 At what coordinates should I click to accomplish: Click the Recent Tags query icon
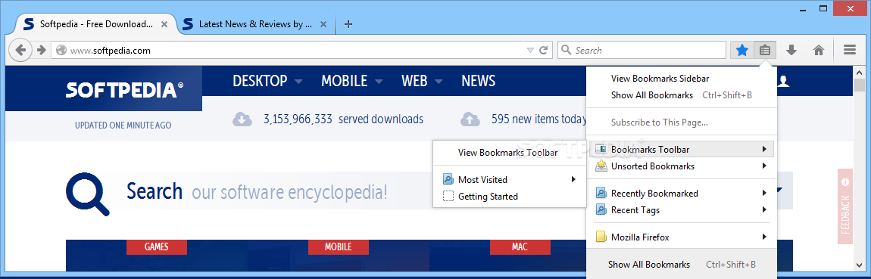(x=601, y=209)
